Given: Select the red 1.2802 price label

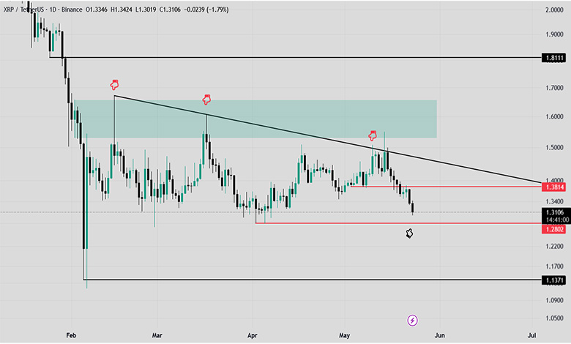Looking at the screenshot, I should coord(553,229).
